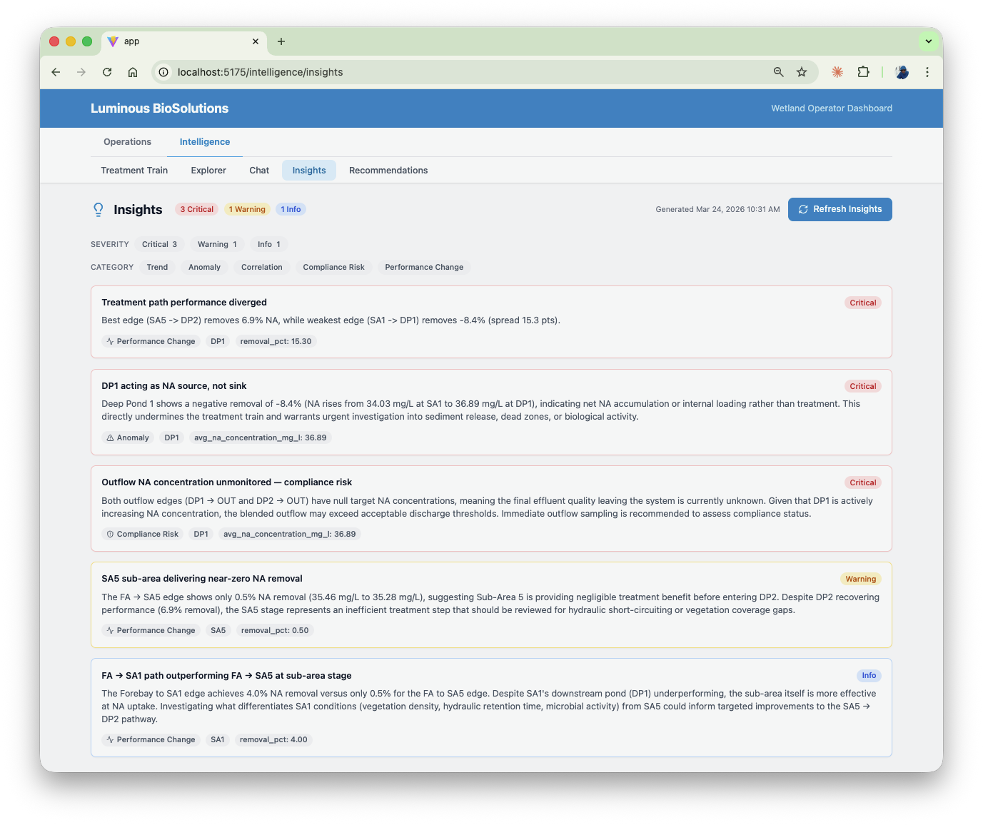This screenshot has height=825, width=983.
Task: Open the browser profile avatar
Action: tap(902, 72)
